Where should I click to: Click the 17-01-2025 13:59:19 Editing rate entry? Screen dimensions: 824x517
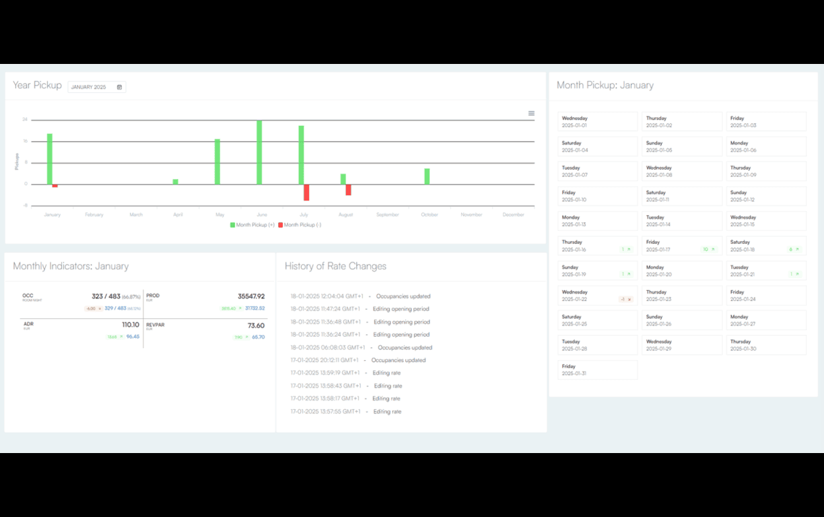[345, 373]
